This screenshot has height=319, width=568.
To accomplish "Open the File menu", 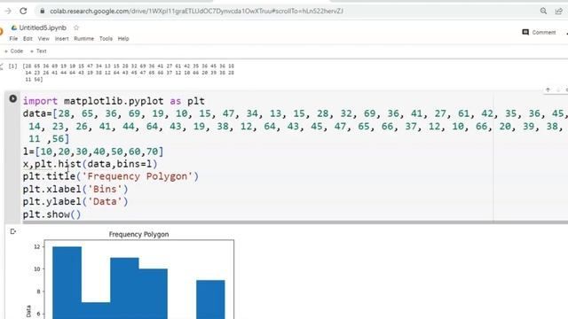I will click(x=13, y=39).
